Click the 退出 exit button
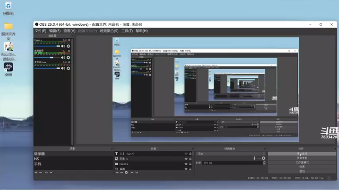Screen dimensions: 339x190 tap(302, 171)
